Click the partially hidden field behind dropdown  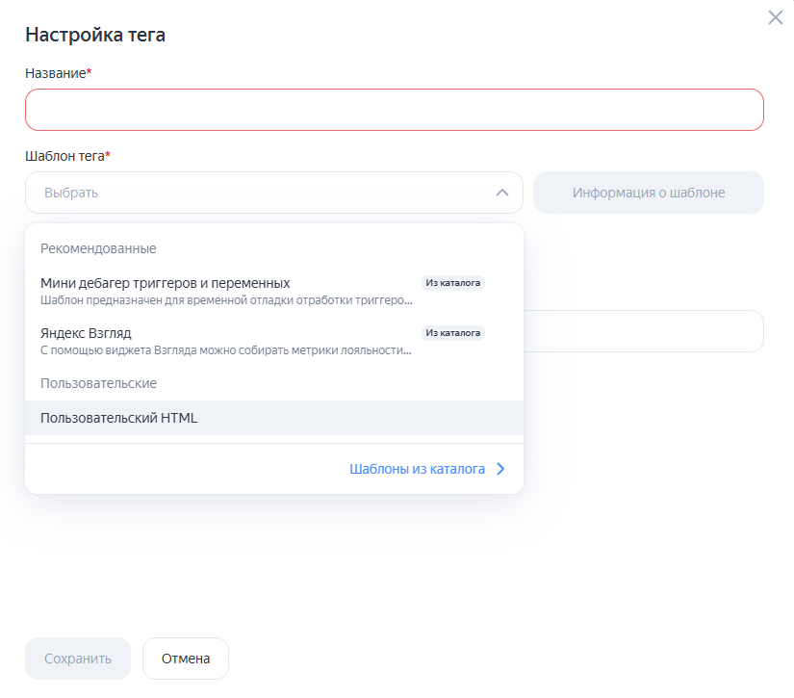pyautogui.click(x=643, y=331)
